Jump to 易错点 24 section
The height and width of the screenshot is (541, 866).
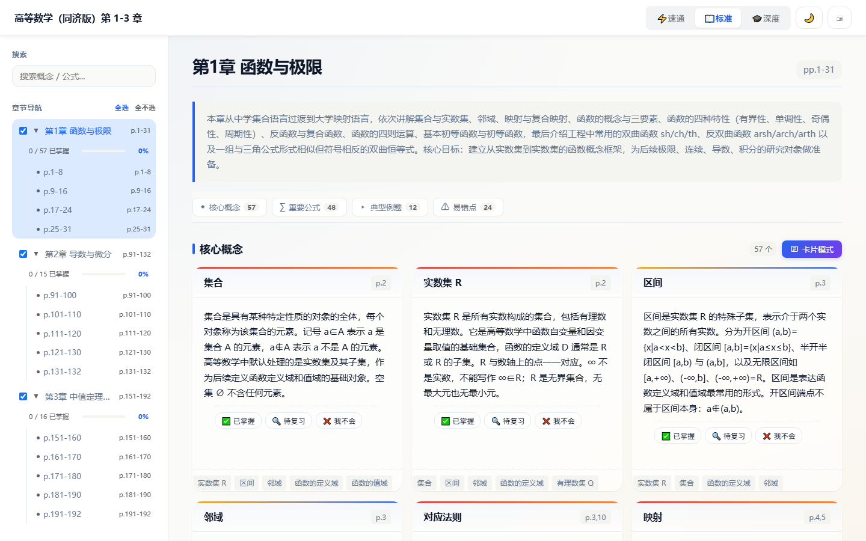coord(468,207)
